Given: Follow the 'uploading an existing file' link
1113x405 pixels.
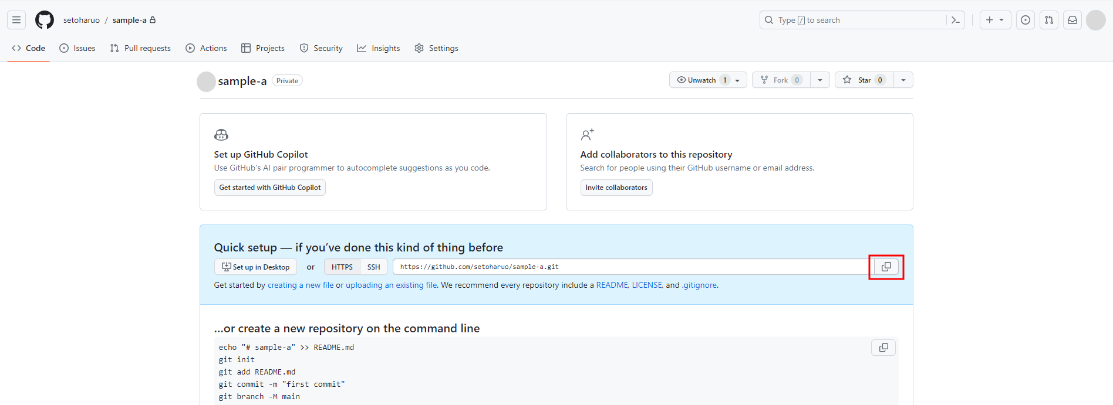Looking at the screenshot, I should [392, 285].
